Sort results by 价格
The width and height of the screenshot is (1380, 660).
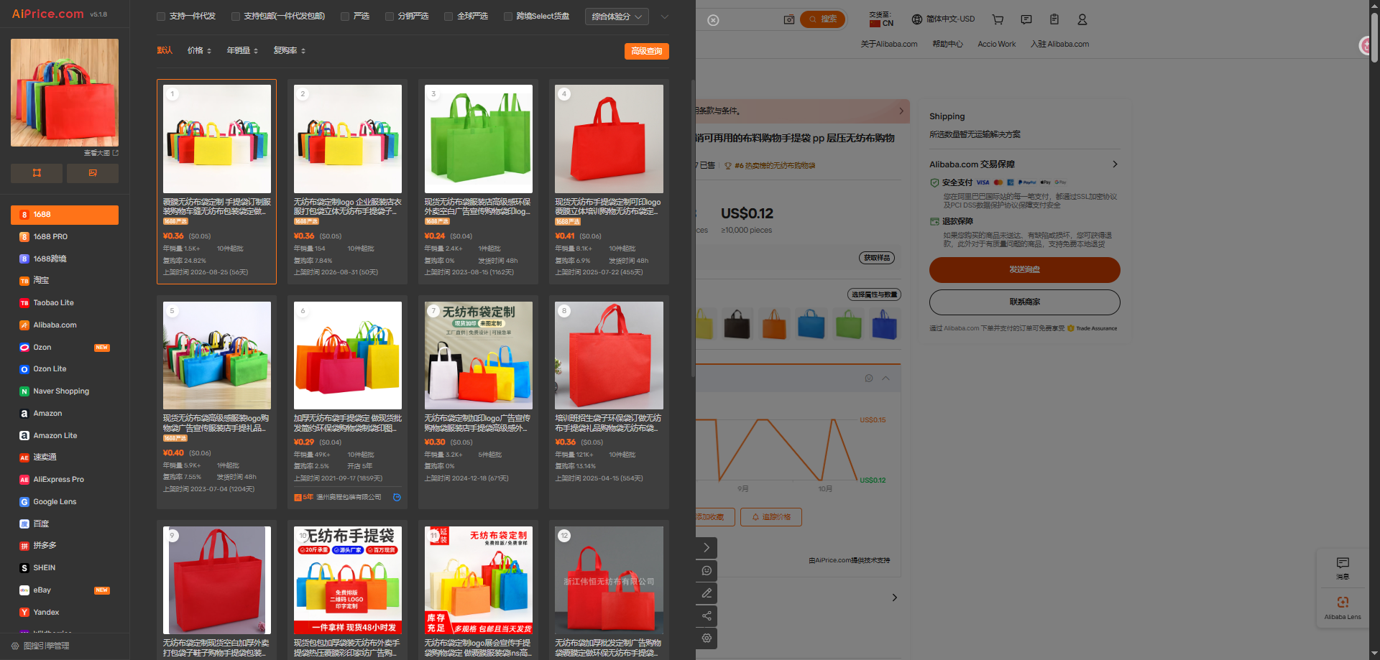(199, 51)
